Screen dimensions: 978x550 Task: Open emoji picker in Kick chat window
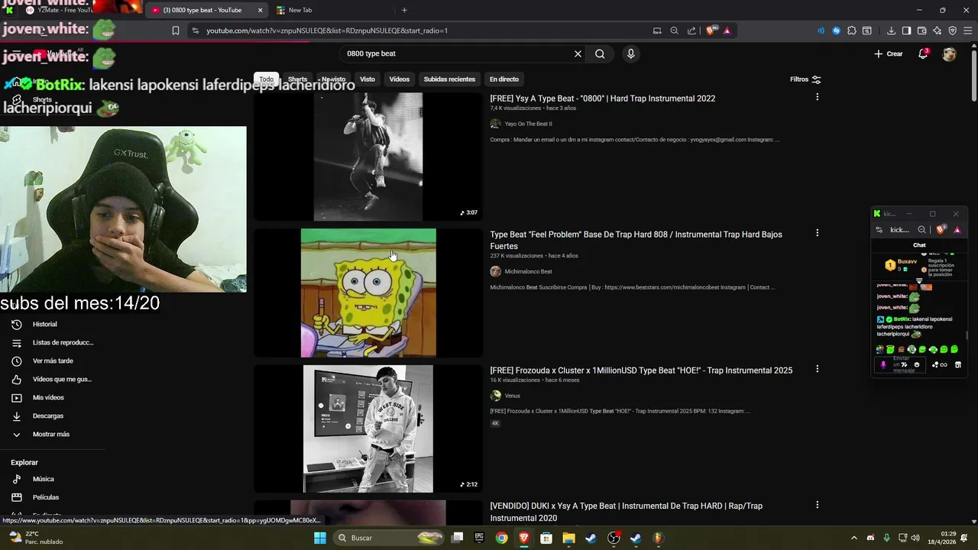917,364
